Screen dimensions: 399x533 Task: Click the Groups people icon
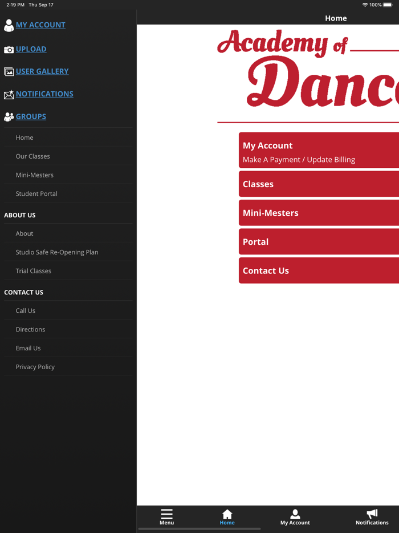pos(9,117)
